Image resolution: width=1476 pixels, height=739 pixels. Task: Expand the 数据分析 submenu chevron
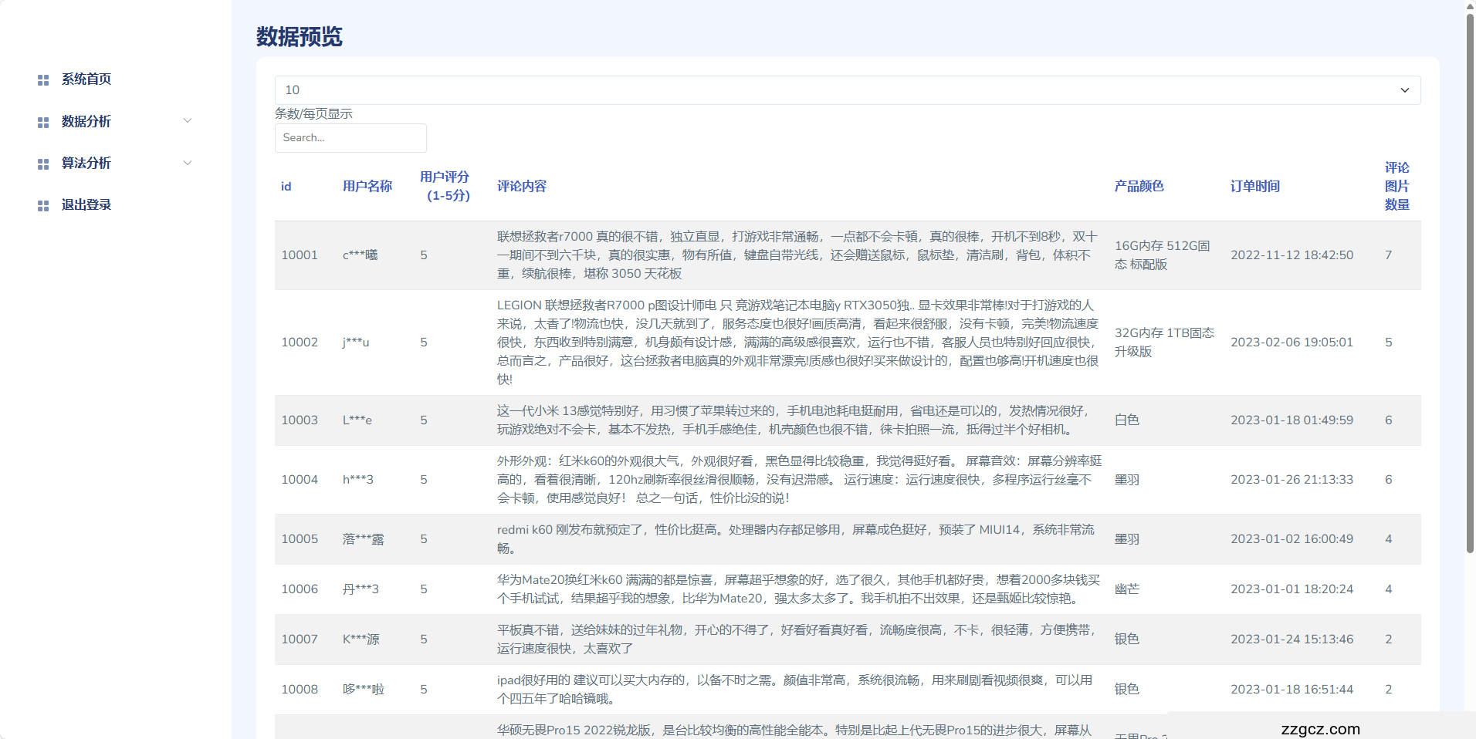tap(187, 121)
